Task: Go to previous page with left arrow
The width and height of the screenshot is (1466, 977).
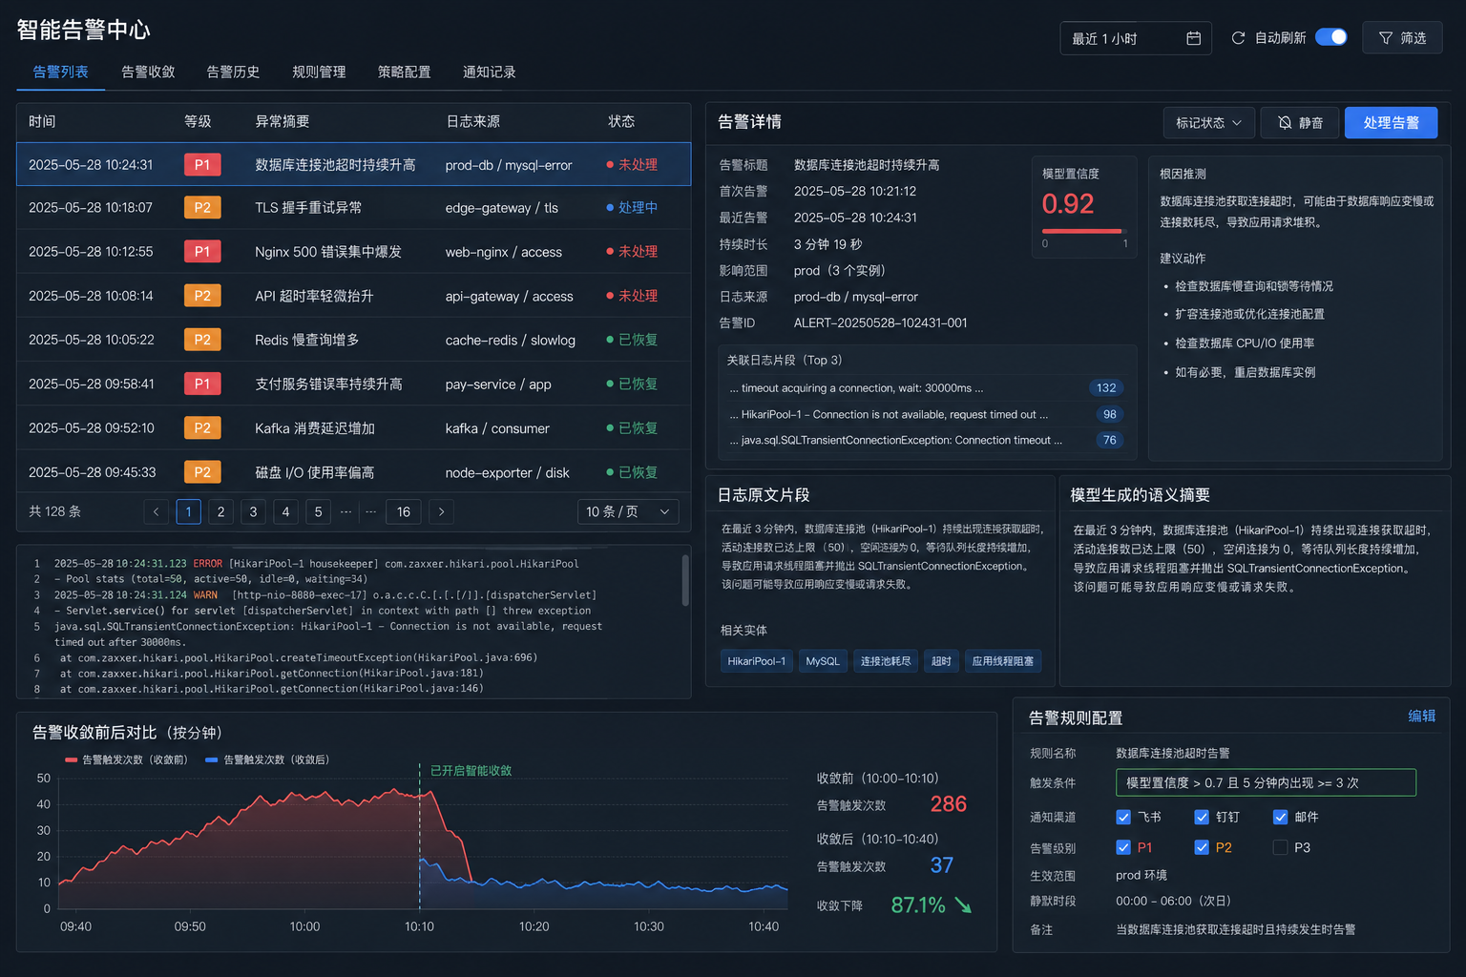Action: (157, 512)
